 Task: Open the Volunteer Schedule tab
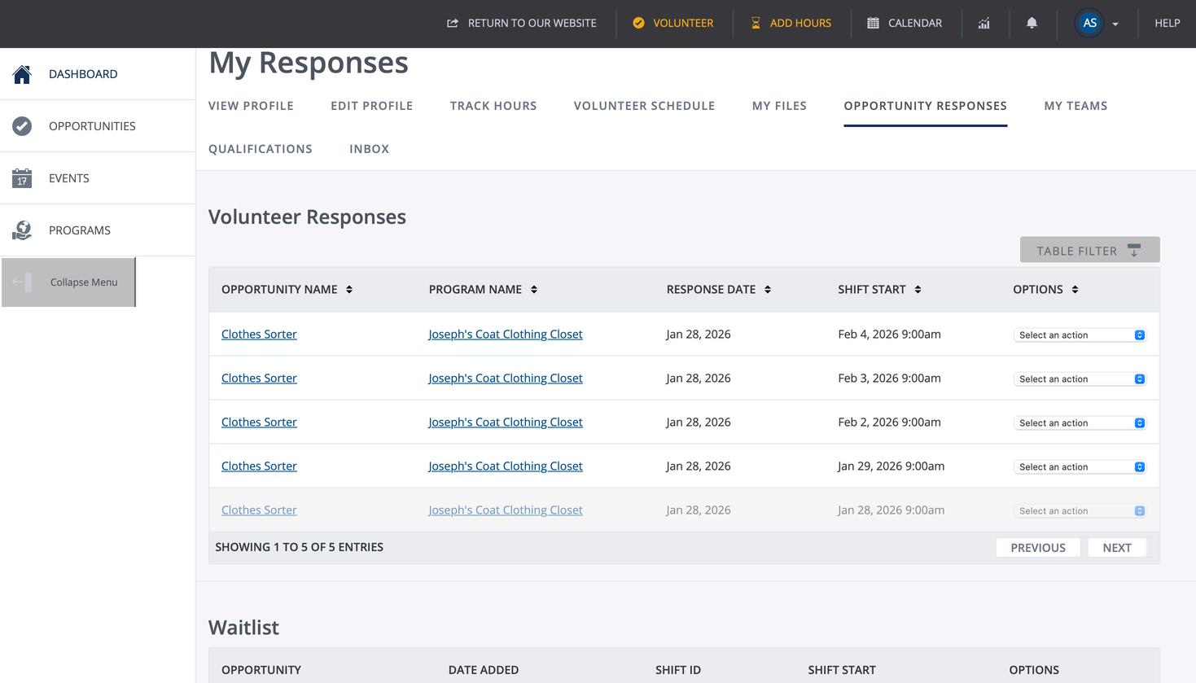pos(644,106)
